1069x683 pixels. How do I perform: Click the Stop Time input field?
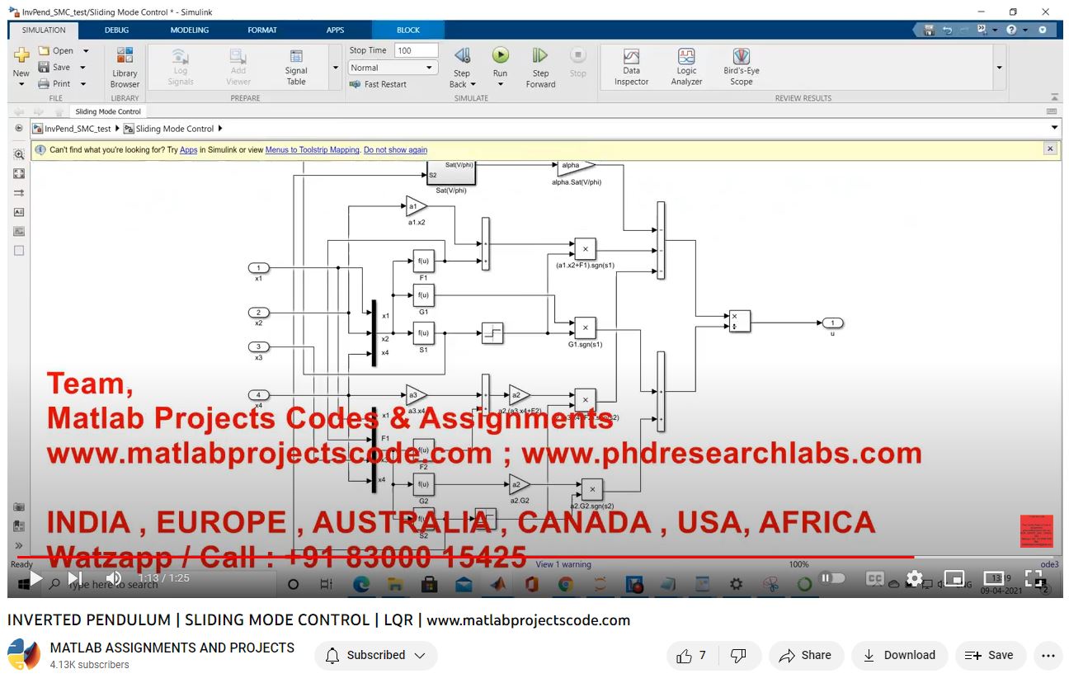416,50
